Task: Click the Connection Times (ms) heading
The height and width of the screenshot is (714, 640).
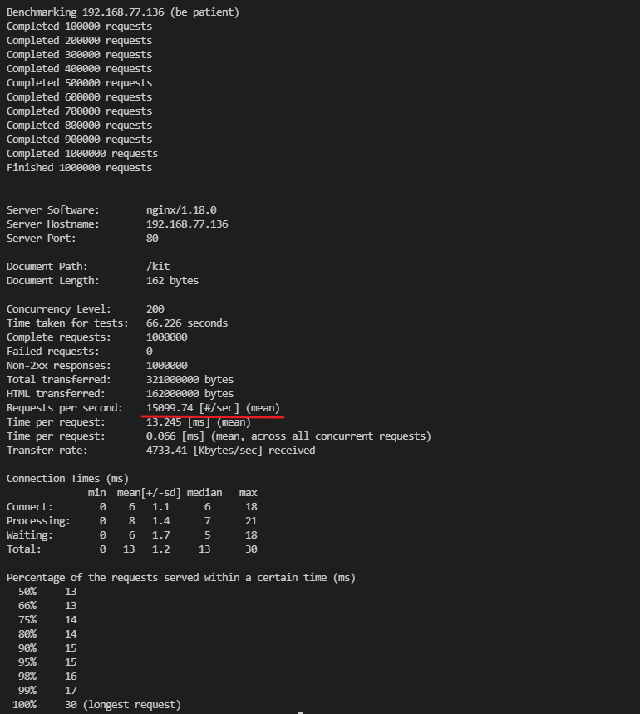Action: pyautogui.click(x=67, y=479)
